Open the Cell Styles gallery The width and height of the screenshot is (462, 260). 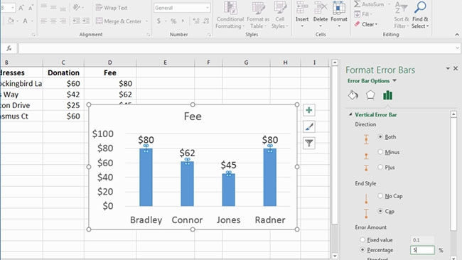pos(279,15)
